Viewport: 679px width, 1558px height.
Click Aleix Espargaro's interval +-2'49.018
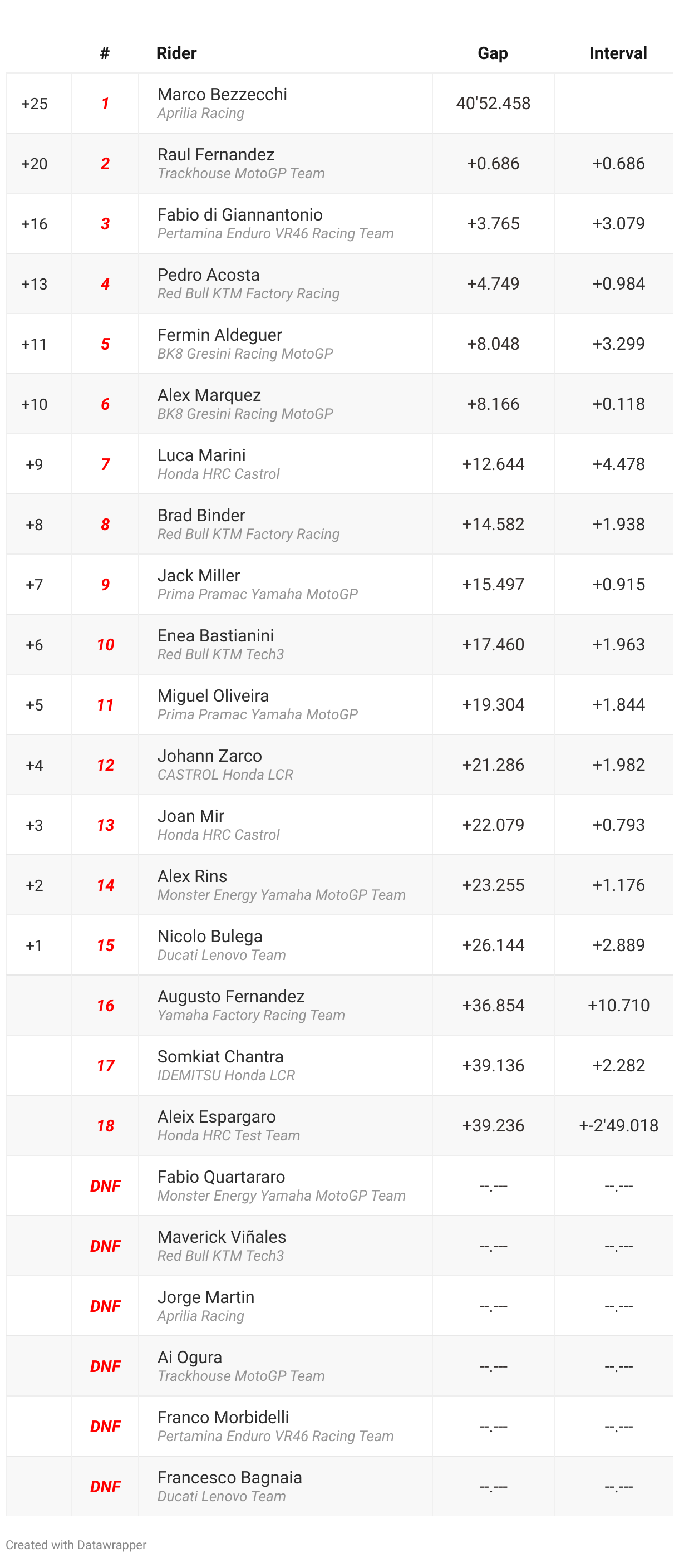pyautogui.click(x=618, y=1125)
